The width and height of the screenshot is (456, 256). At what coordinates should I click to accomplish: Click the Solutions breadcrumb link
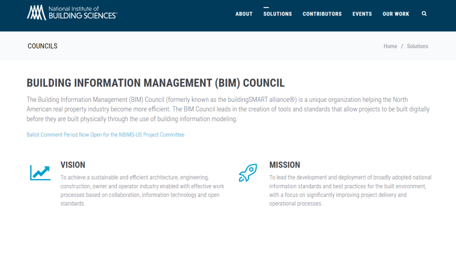click(418, 46)
